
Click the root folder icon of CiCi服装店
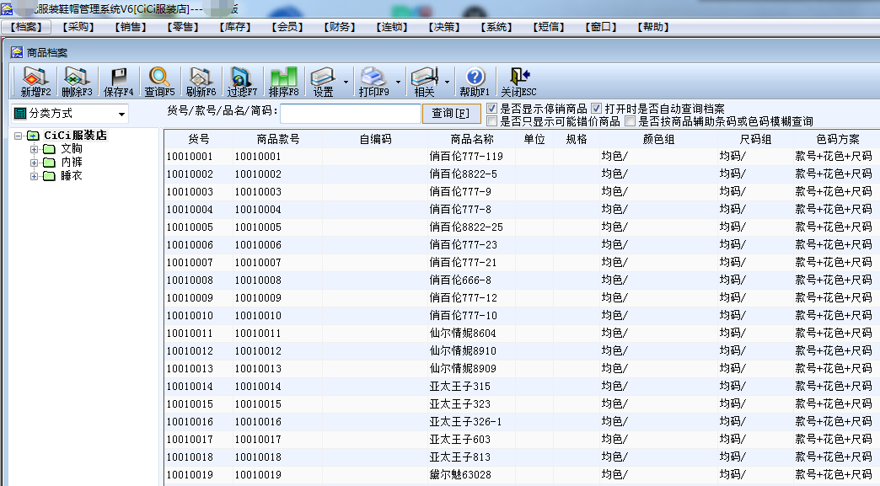coord(33,136)
